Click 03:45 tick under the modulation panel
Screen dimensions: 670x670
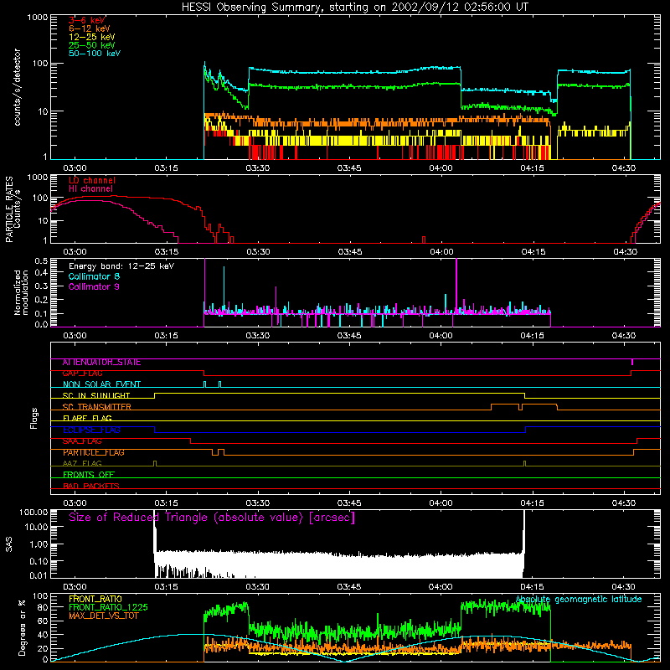pyautogui.click(x=349, y=336)
